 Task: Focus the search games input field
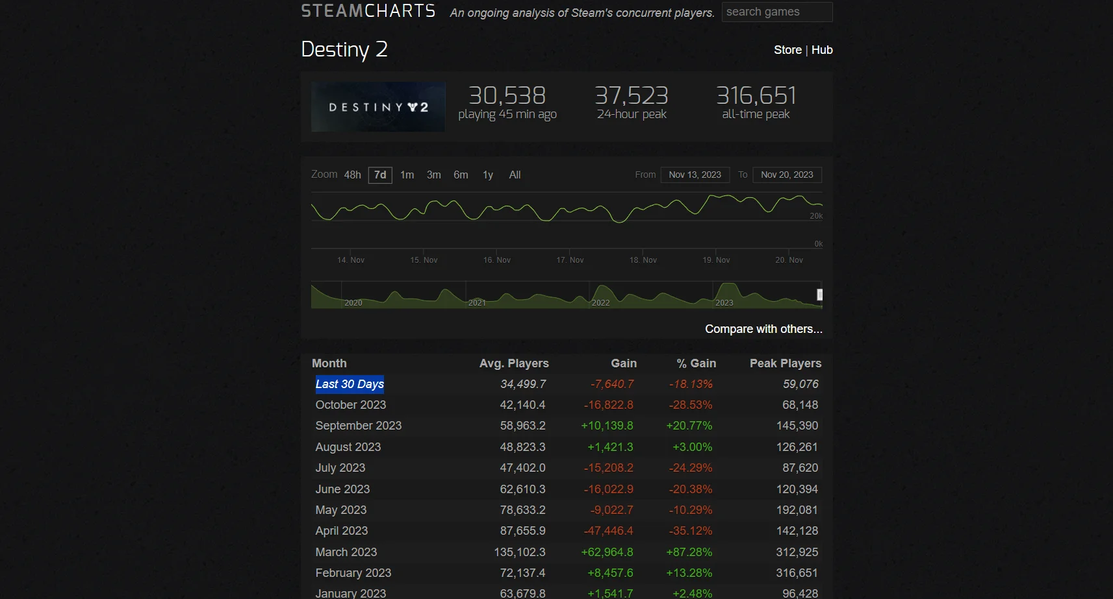click(x=776, y=12)
